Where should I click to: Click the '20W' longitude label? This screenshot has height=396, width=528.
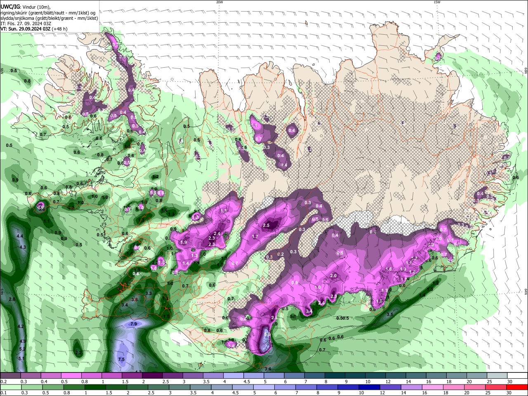219,2
